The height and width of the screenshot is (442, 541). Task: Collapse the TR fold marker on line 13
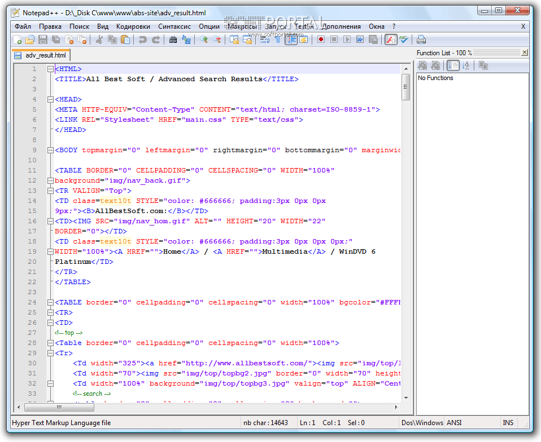[x=50, y=191]
